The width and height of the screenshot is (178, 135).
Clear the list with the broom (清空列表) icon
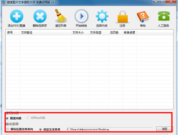coord(61,16)
